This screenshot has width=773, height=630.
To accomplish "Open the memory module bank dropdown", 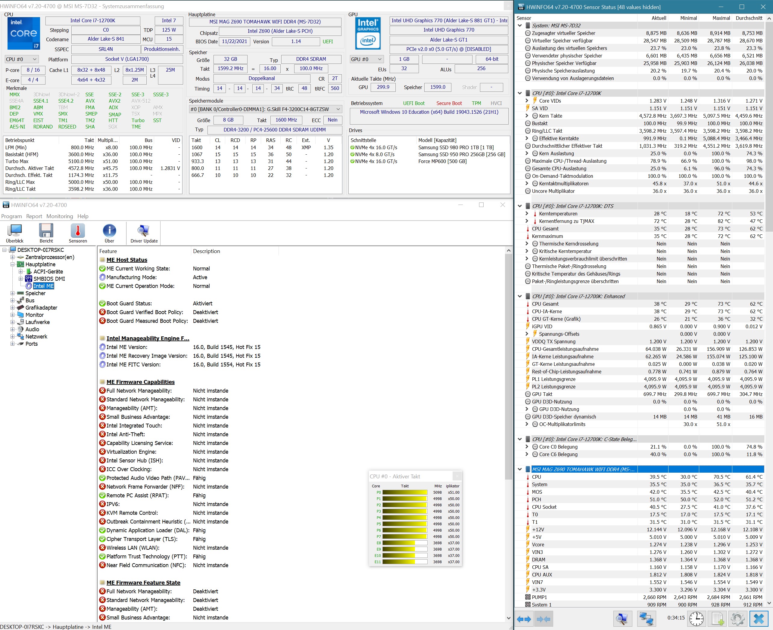I will (x=265, y=109).
